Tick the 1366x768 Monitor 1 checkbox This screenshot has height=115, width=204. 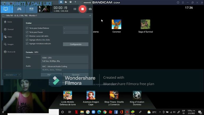[3, 16]
